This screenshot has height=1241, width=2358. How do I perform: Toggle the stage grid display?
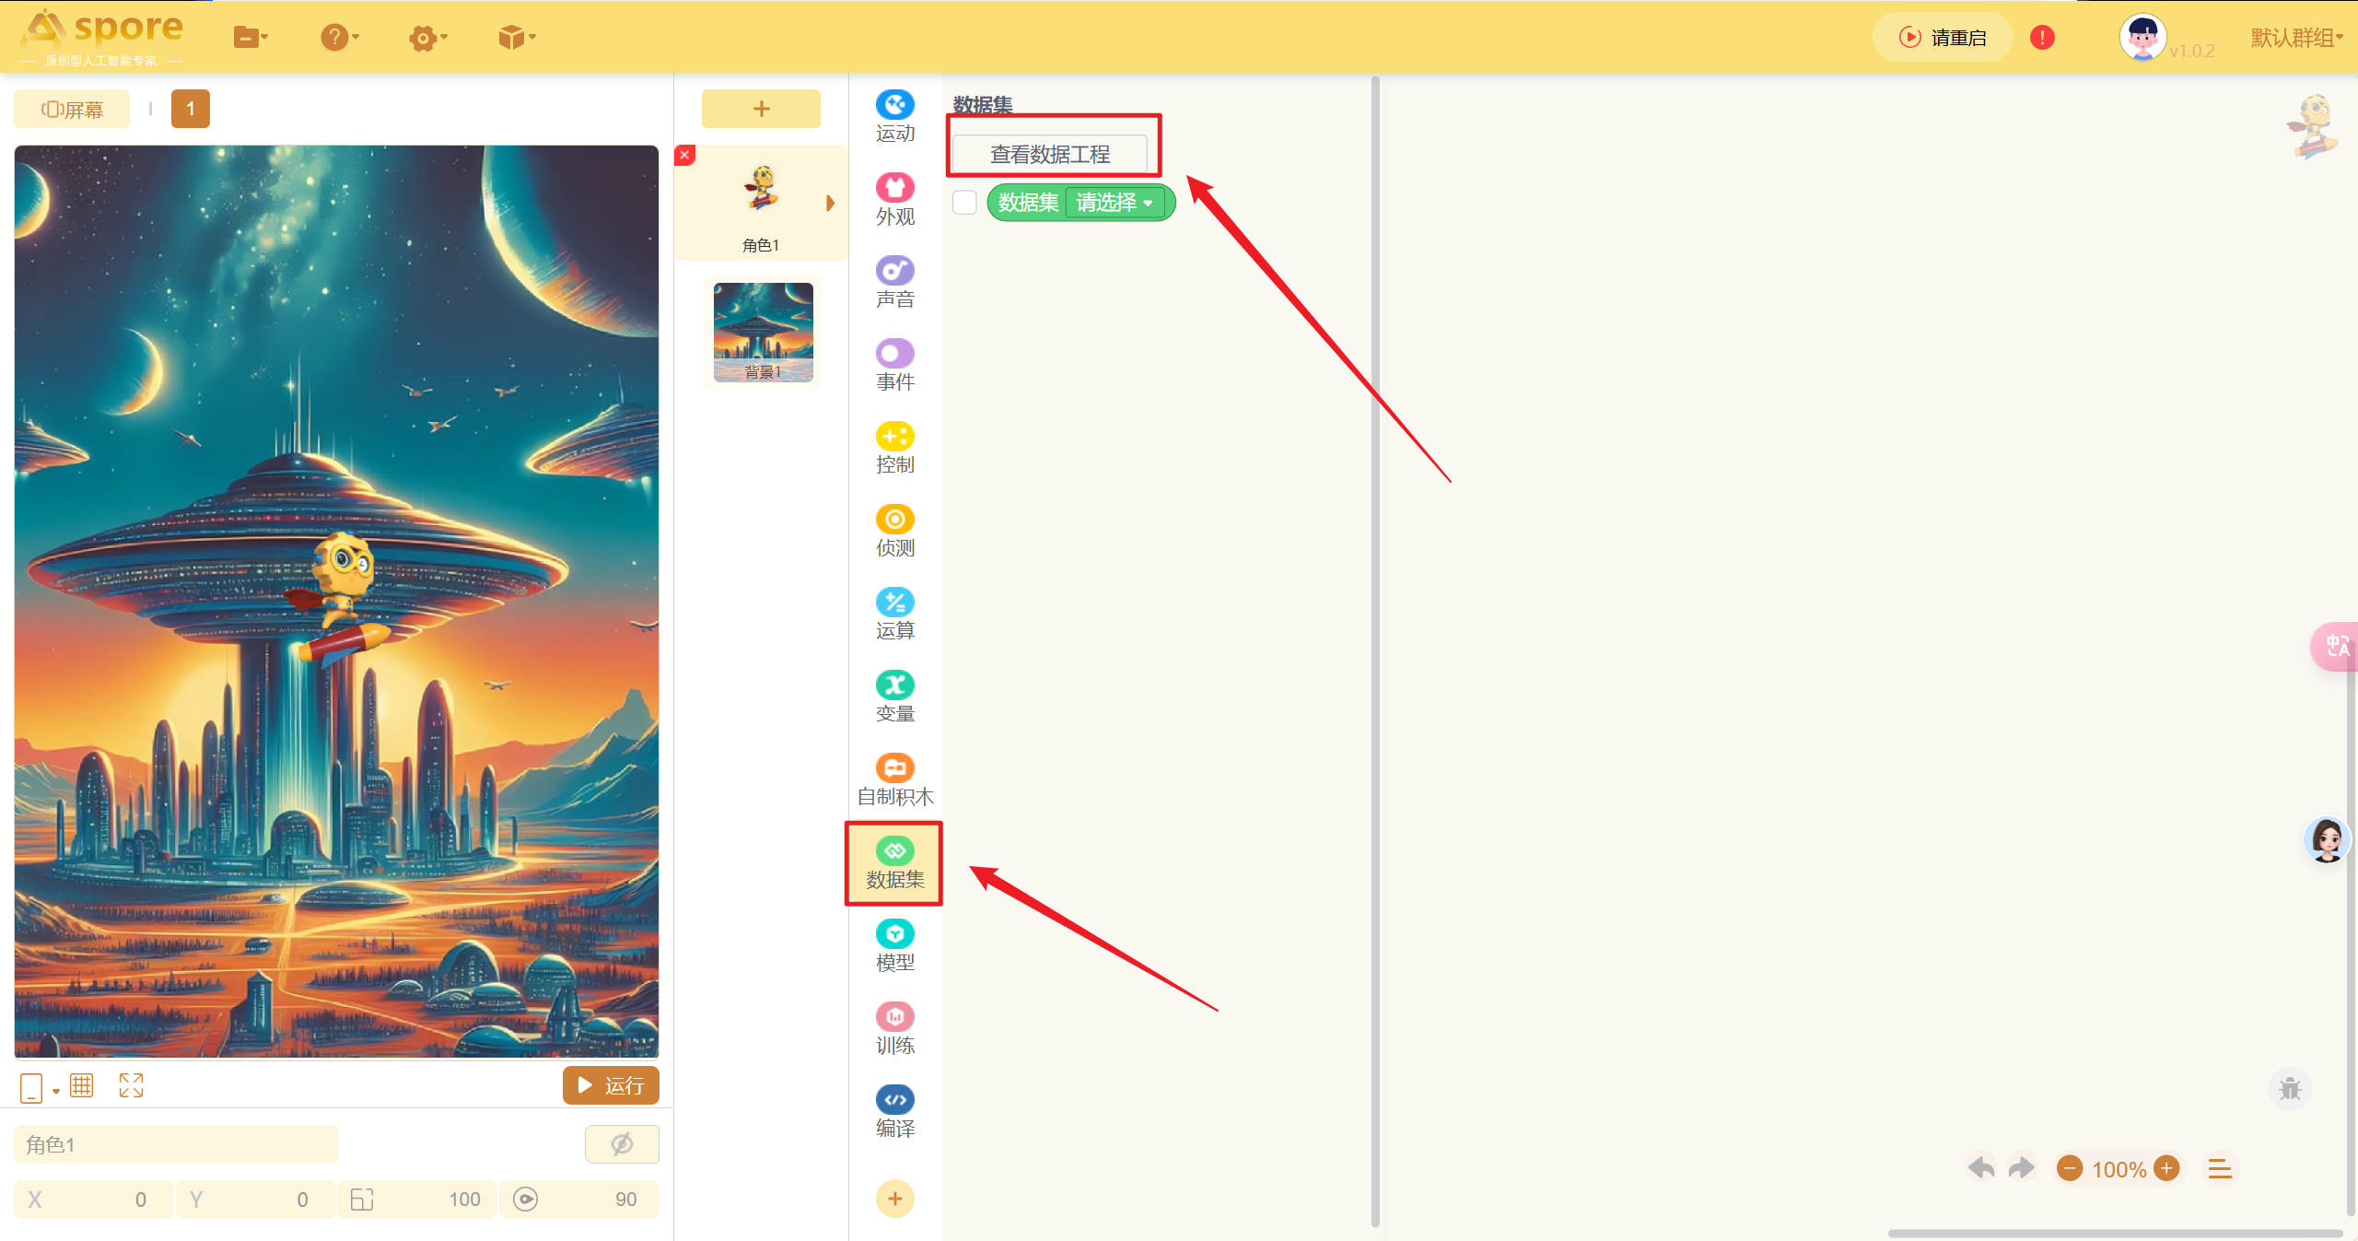click(82, 1085)
